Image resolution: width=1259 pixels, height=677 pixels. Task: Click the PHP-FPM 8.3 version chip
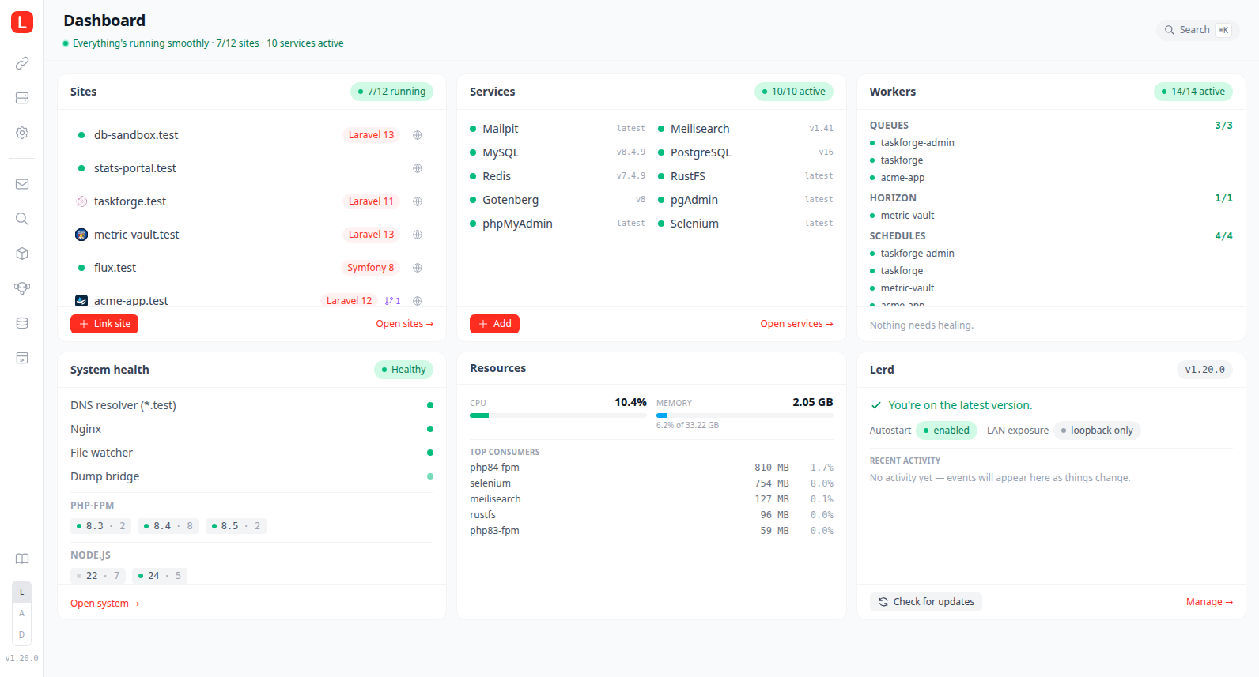click(x=101, y=526)
